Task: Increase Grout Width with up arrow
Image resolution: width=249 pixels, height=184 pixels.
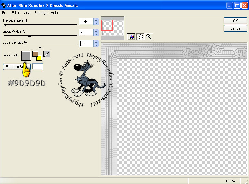Action: (x=96, y=31)
